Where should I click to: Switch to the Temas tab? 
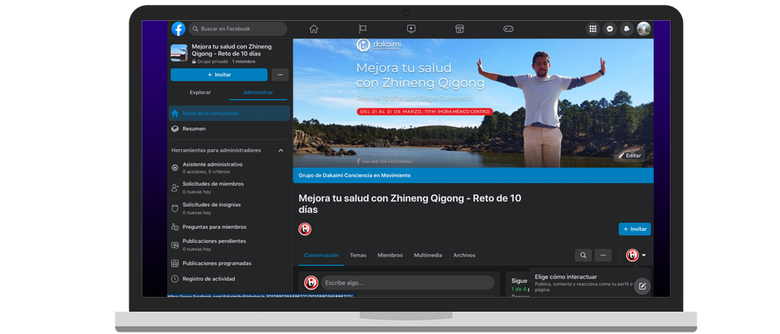tap(357, 255)
